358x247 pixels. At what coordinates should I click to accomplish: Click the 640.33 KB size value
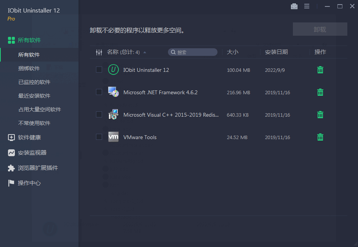coord(238,115)
